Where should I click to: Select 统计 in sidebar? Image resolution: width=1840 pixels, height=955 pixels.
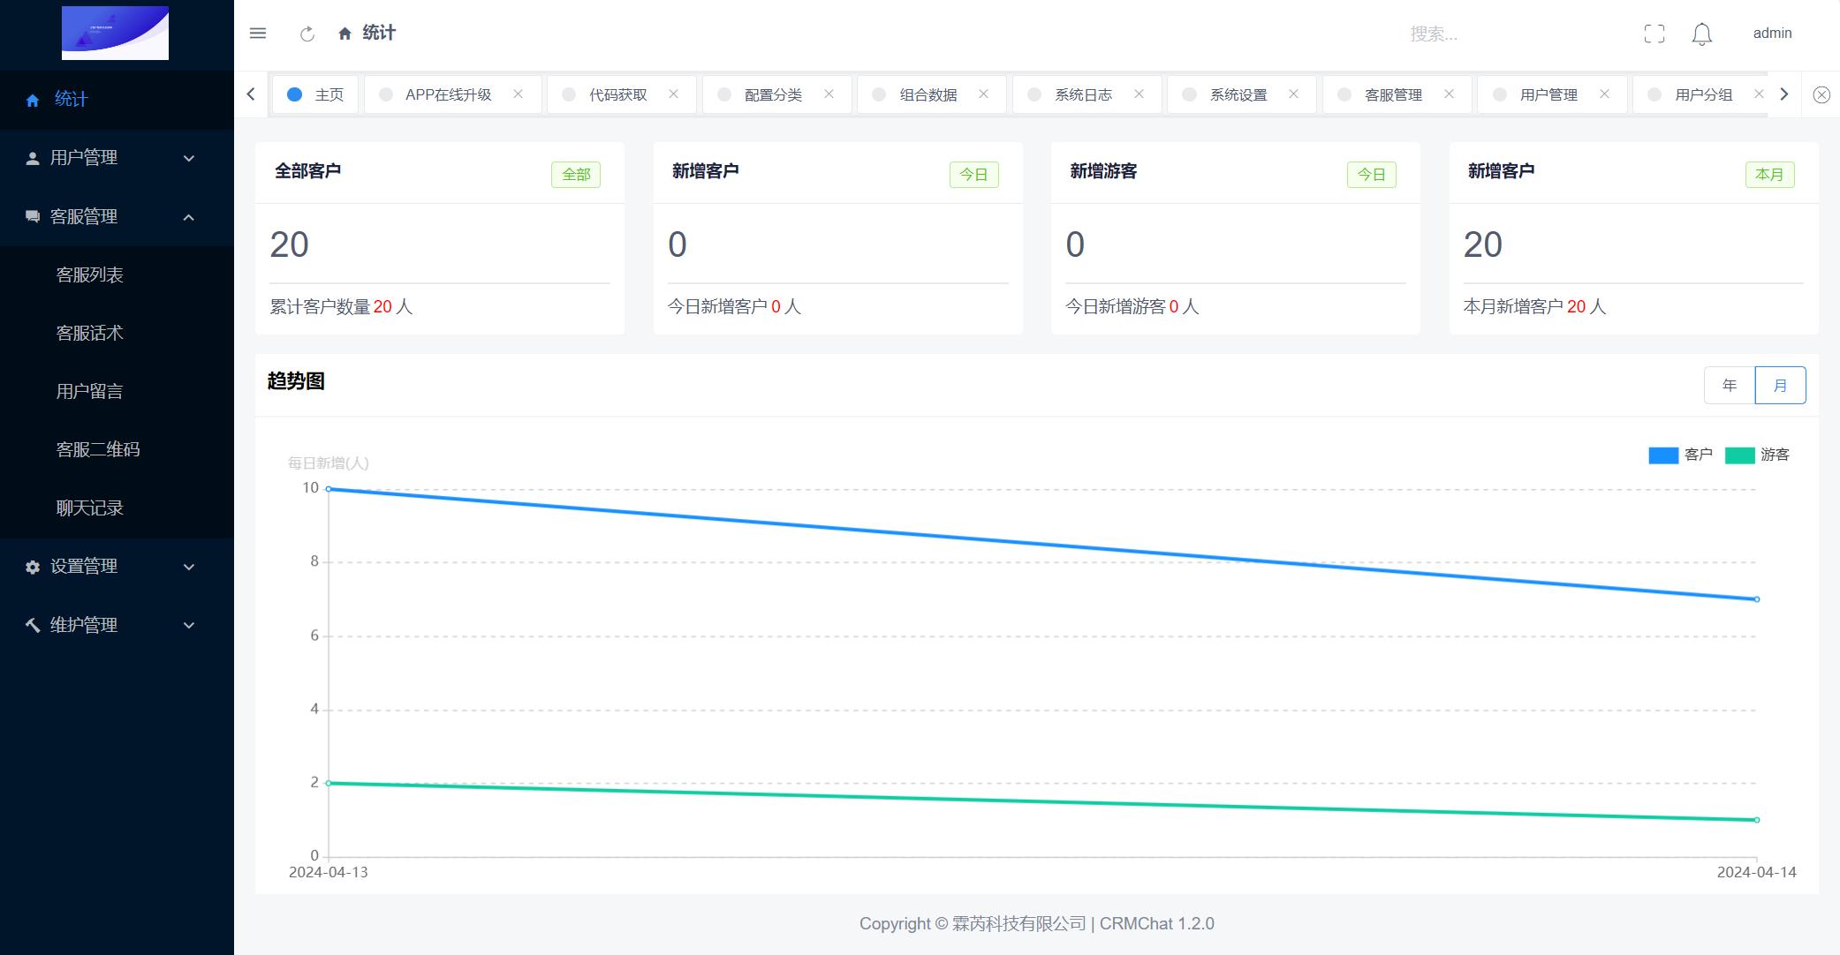tap(117, 100)
